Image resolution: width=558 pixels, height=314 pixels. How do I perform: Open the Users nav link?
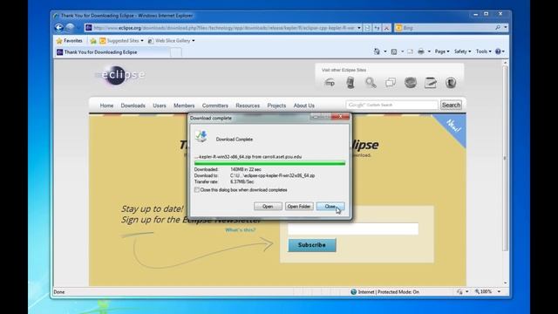pyautogui.click(x=160, y=106)
